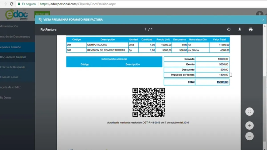Print the invoice preview
This screenshot has width=267, height=150.
[250, 29]
